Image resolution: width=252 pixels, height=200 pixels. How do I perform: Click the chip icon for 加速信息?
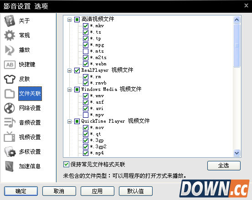coord(9,166)
